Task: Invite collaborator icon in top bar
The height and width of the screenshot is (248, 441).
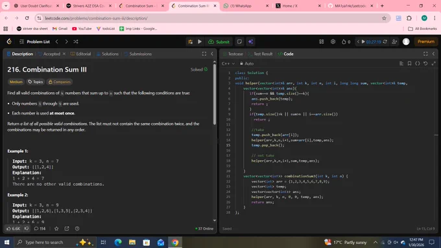Action: 394,41
